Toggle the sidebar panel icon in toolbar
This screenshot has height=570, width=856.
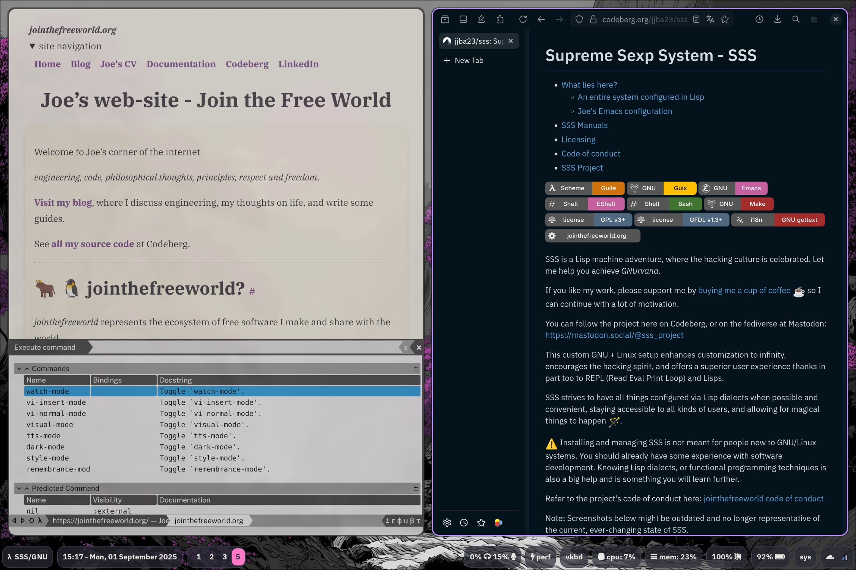tap(463, 19)
